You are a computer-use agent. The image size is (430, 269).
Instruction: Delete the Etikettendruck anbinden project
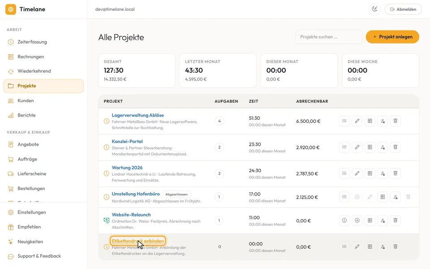396,247
